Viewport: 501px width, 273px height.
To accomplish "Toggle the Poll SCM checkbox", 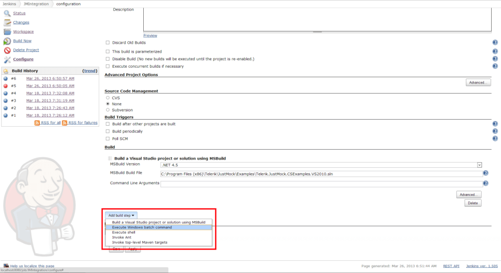I will tap(108, 139).
